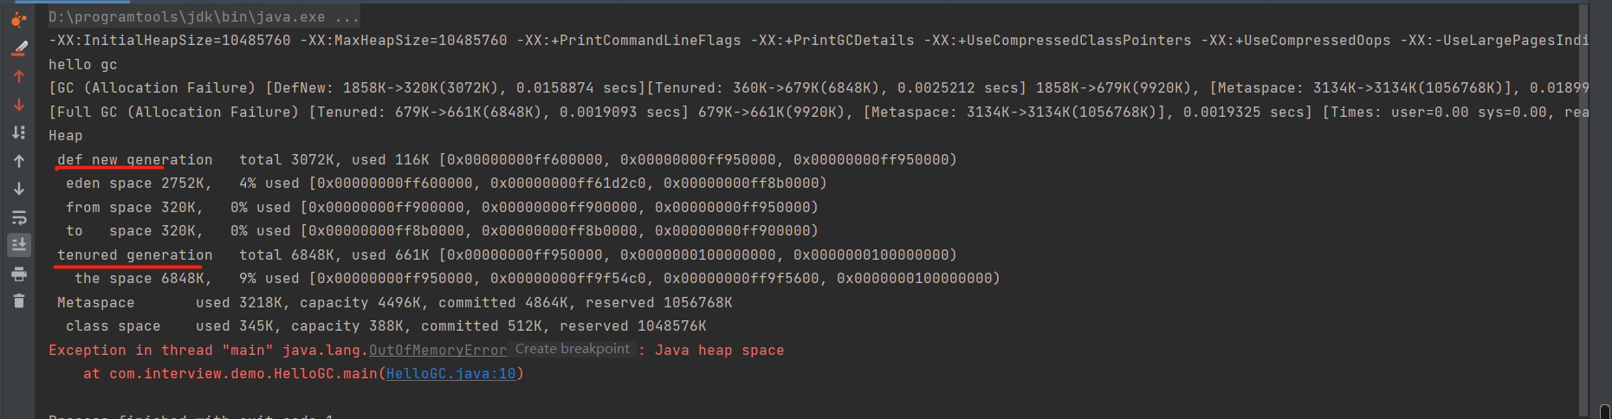Clear console with the trash icon
This screenshot has width=1612, height=419.
tap(18, 301)
